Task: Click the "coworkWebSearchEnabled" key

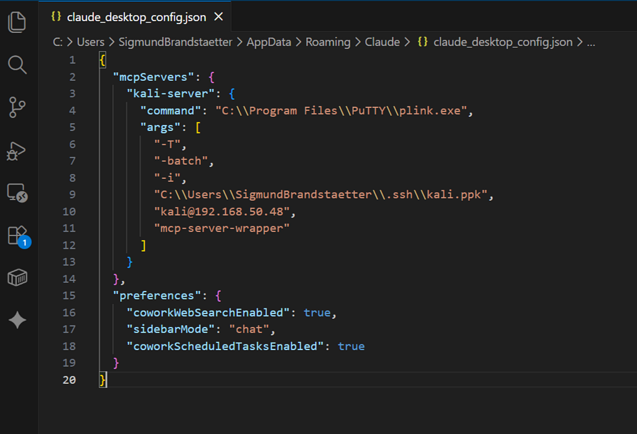Action: [208, 313]
